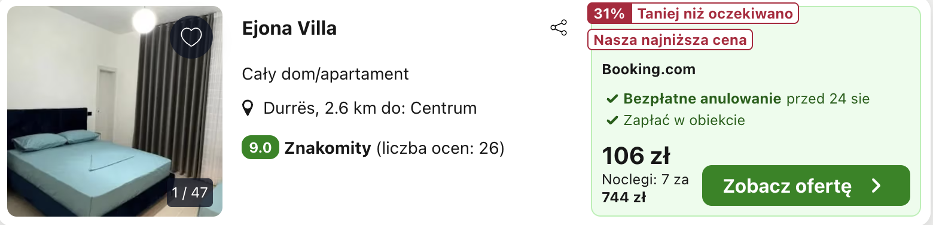Click the Nasza najniższa cena tag
Viewport: 933px width, 225px height.
click(670, 40)
